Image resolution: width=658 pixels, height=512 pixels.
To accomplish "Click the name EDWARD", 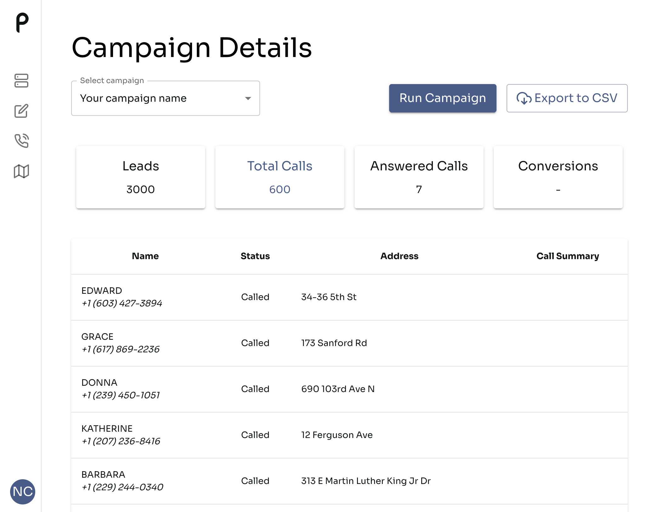I will click(x=102, y=290).
